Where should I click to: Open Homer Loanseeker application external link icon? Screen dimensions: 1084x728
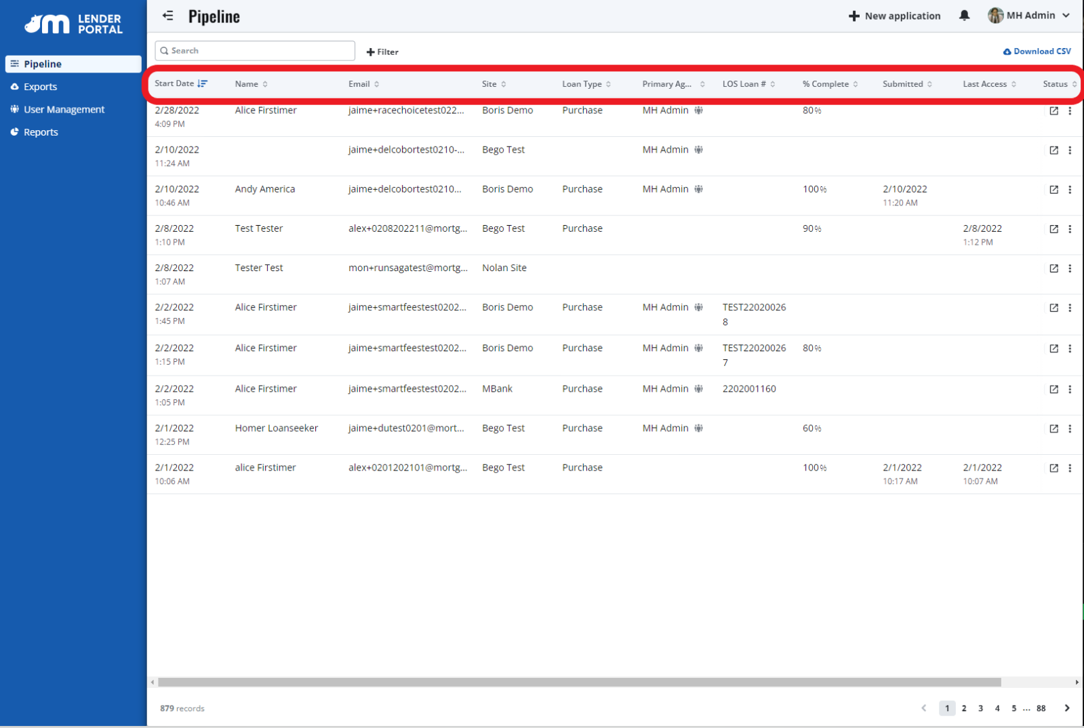click(1053, 428)
